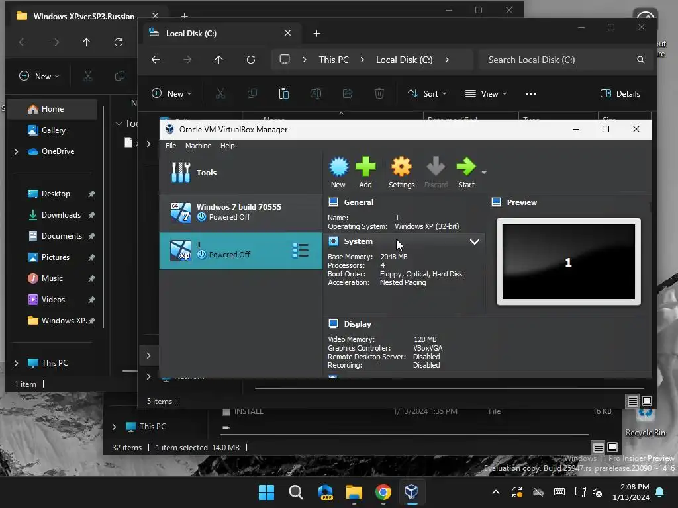Open Pictures in the navigation pane
The image size is (678, 508).
coord(56,257)
